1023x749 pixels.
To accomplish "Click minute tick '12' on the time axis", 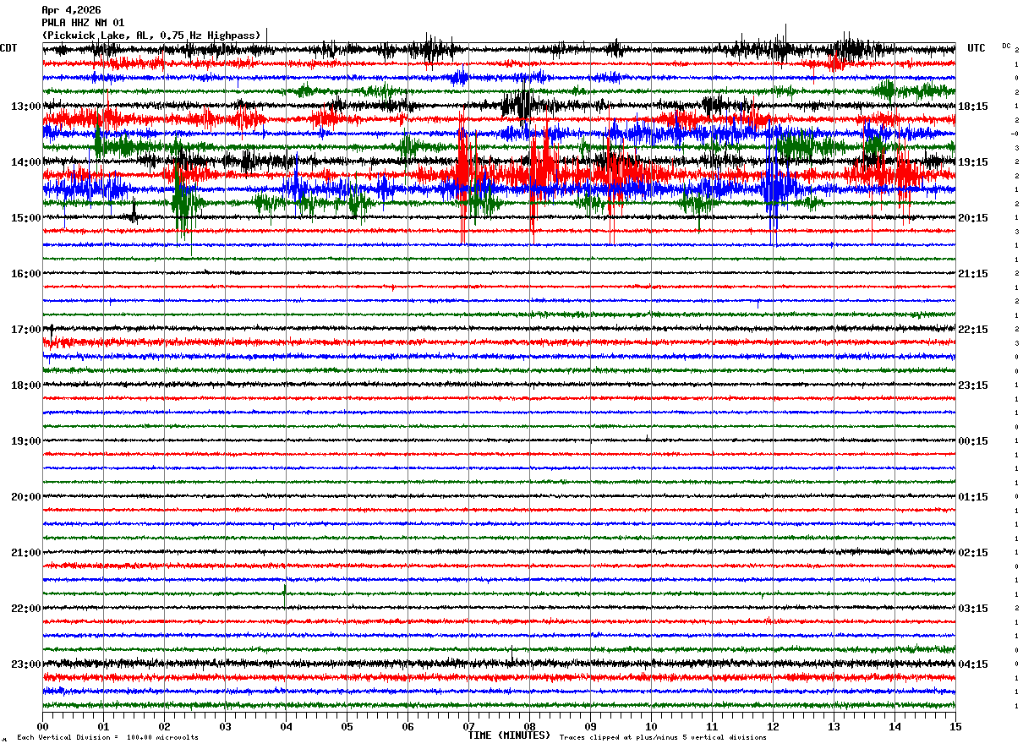I will [773, 726].
